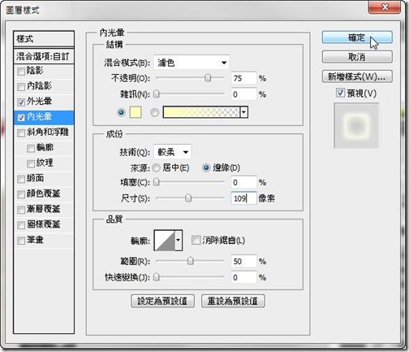
Task: Close the 圖層樣式 dialog
Action: point(385,7)
